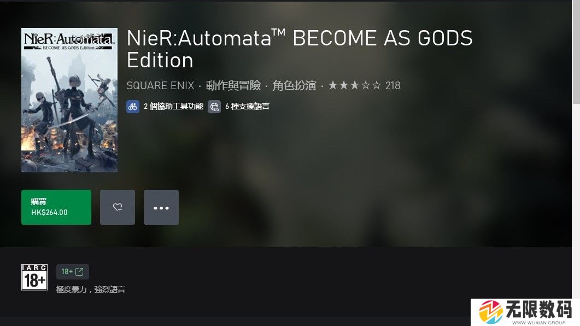Image resolution: width=580 pixels, height=326 pixels.
Task: Click the blue accessibility features icon
Action: pos(133,107)
